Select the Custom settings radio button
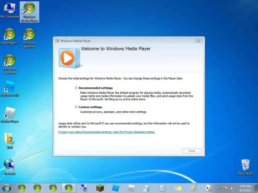The image size is (258, 193). [x=76, y=107]
